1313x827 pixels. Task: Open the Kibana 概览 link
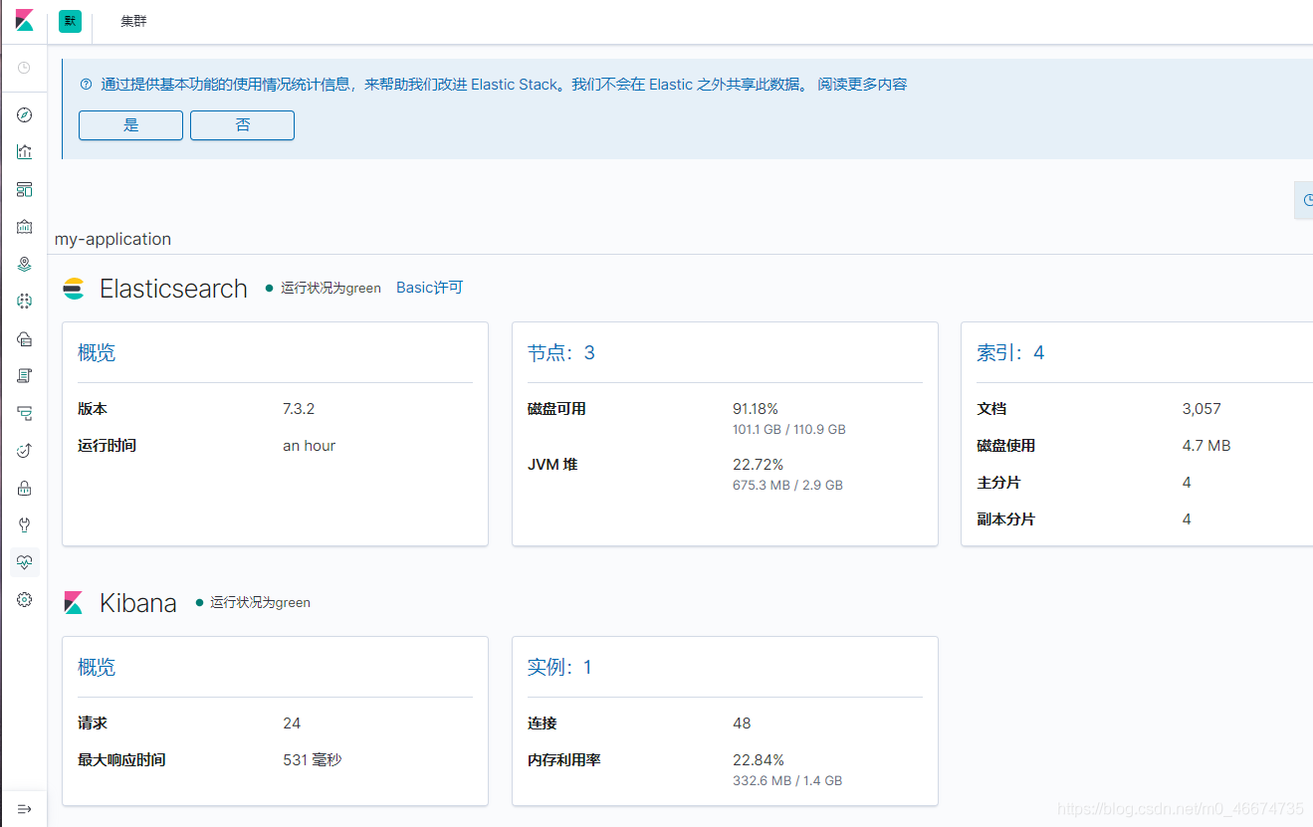click(97, 668)
